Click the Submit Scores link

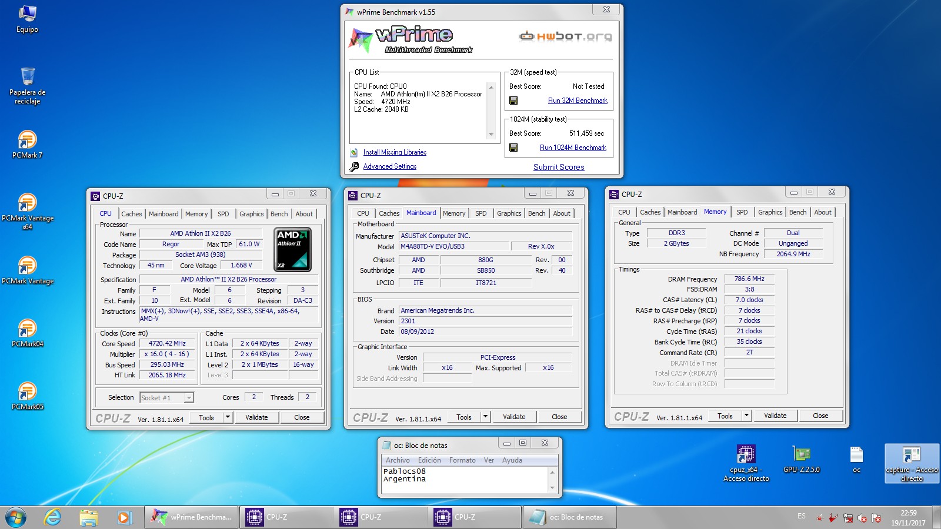point(559,167)
